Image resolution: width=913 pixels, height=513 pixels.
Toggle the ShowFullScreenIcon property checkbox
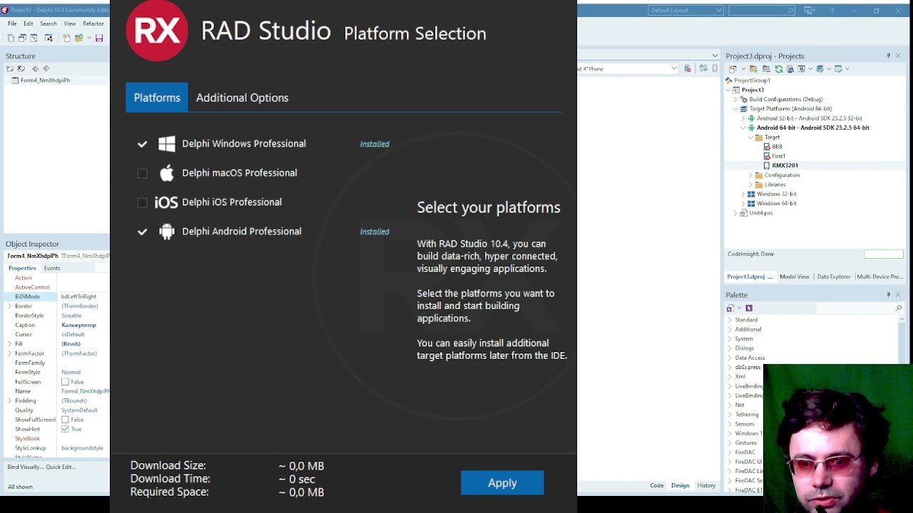(65, 420)
